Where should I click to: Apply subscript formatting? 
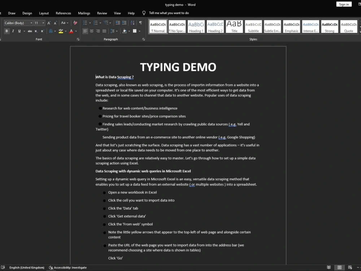click(36, 31)
